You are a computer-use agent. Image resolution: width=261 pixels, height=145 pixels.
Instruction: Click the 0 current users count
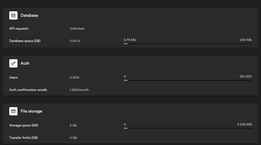[125, 76]
